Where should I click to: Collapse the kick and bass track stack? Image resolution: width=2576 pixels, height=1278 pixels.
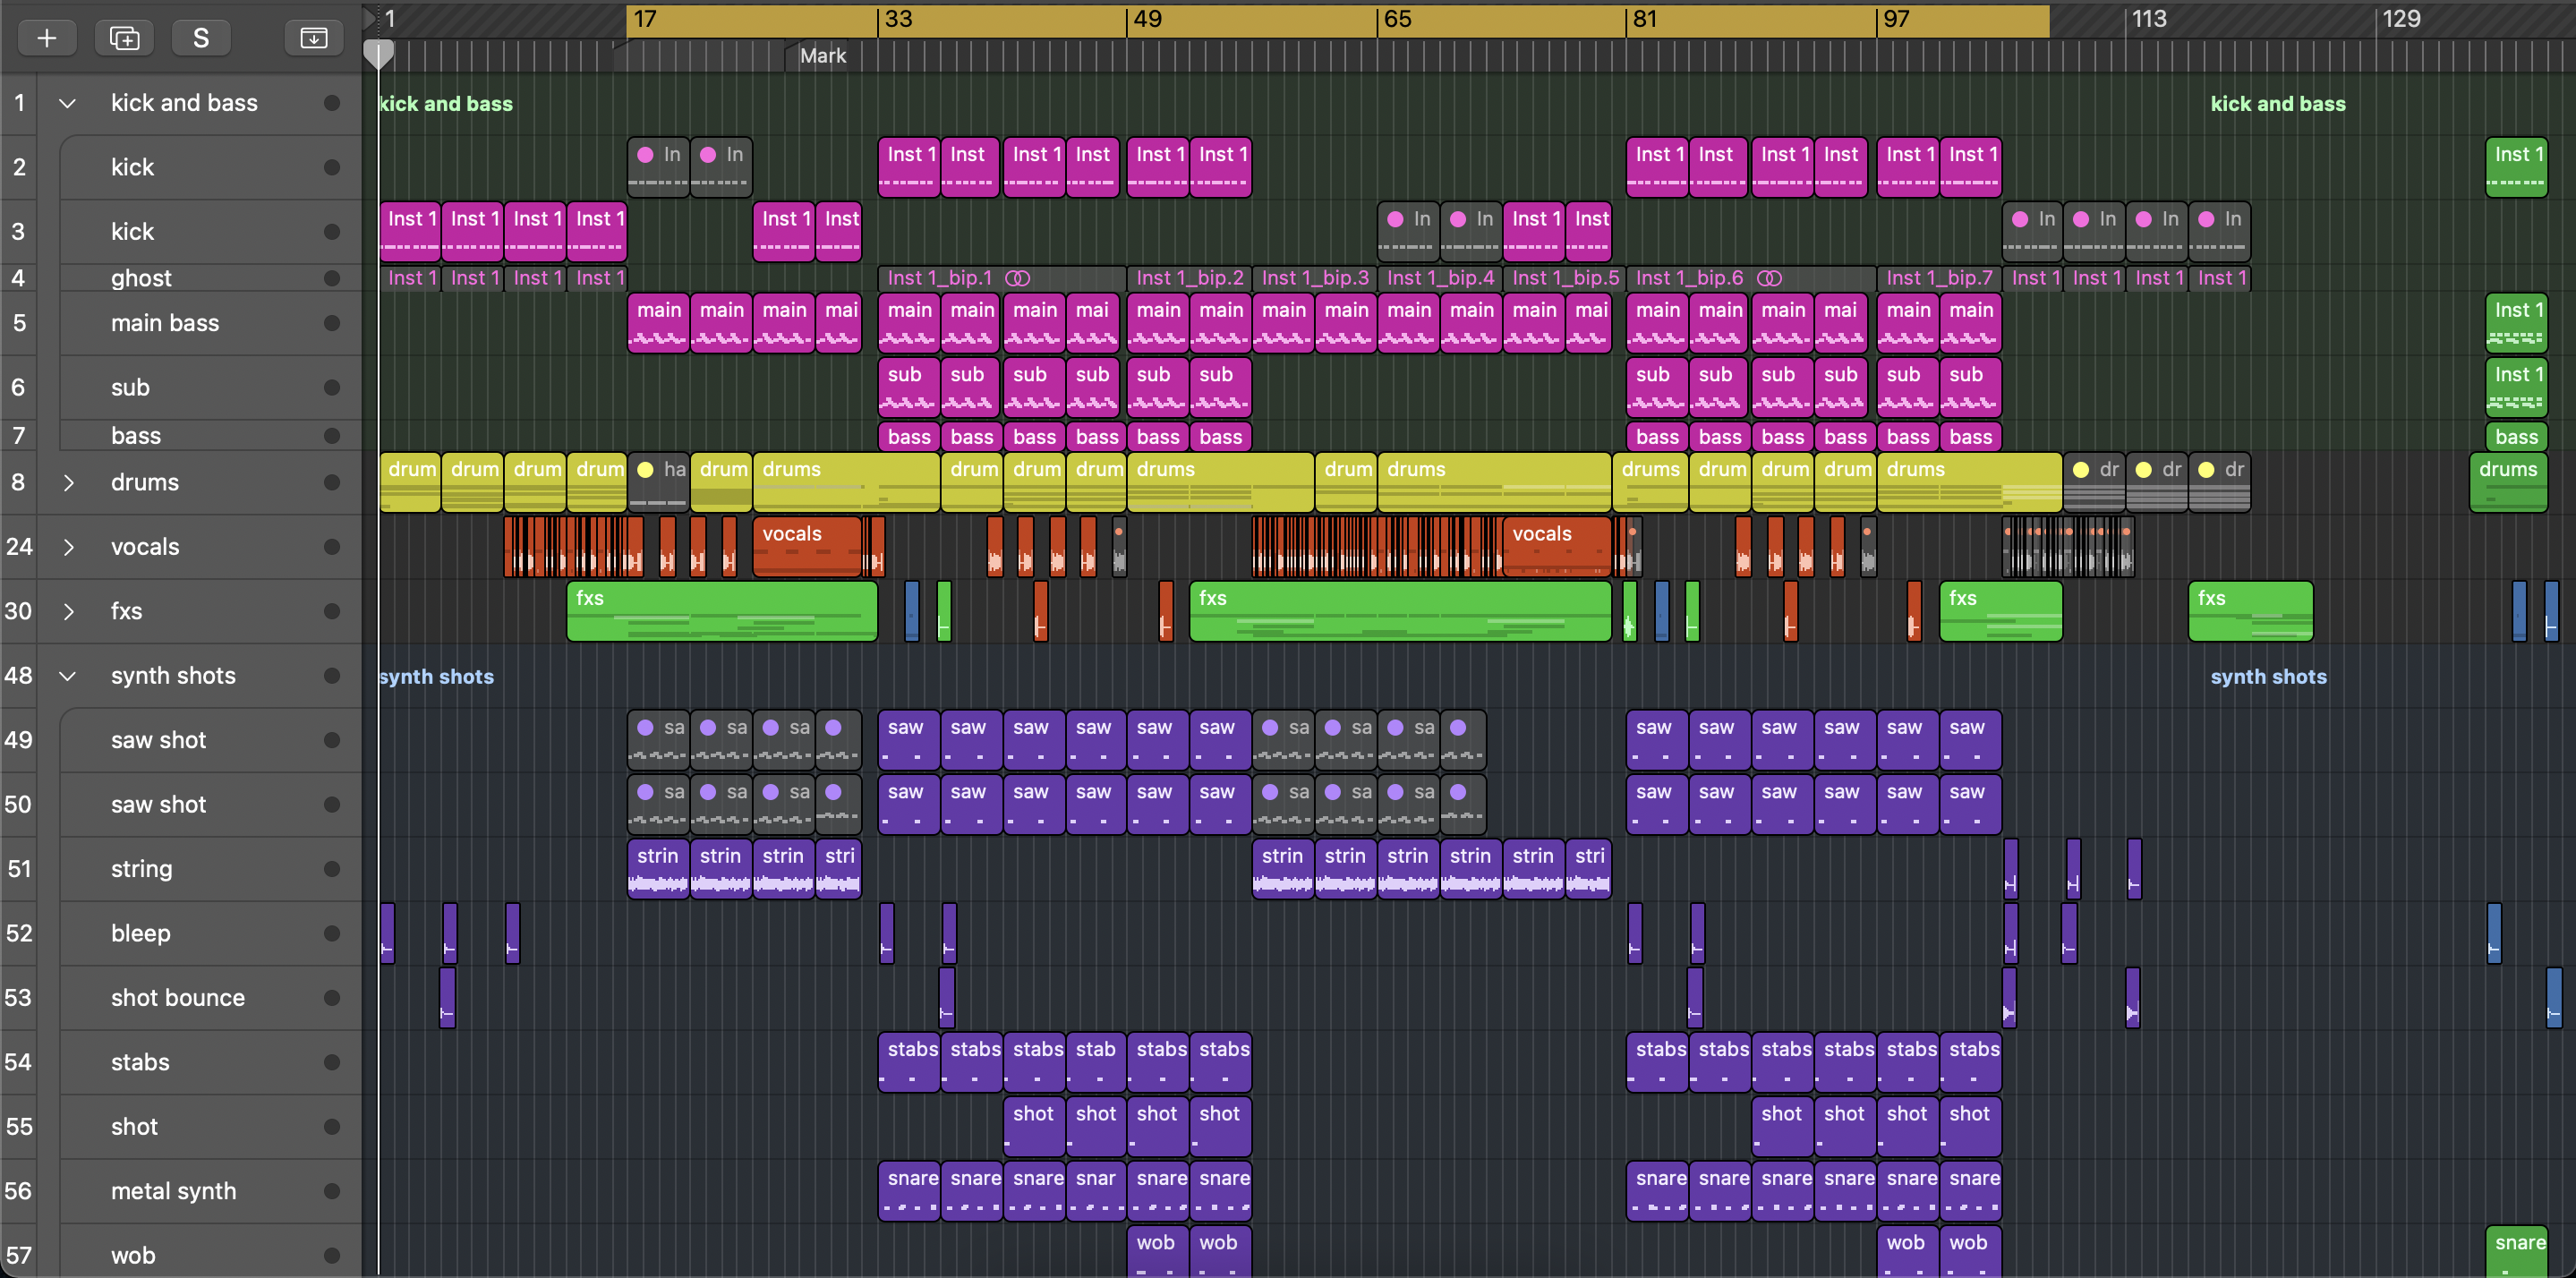tap(67, 103)
